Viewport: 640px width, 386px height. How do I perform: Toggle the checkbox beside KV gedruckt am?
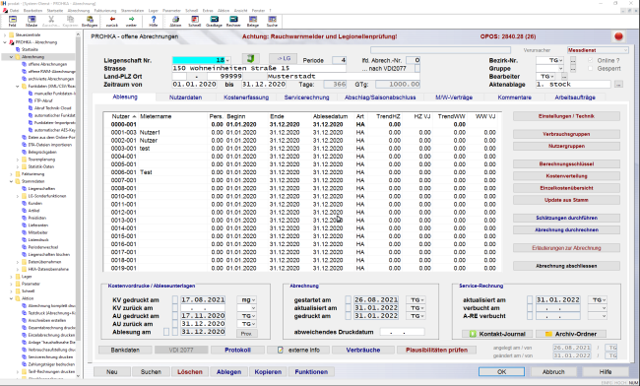point(175,300)
